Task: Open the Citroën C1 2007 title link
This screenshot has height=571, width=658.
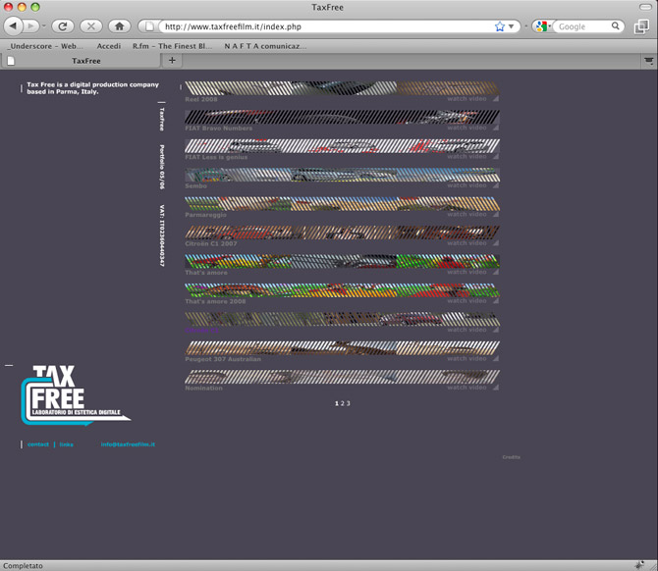Action: (211, 243)
